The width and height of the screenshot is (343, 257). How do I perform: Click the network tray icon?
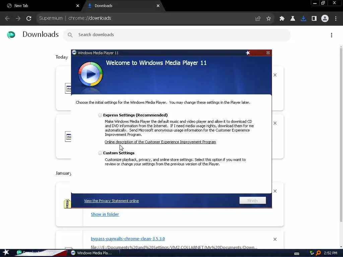(312, 253)
